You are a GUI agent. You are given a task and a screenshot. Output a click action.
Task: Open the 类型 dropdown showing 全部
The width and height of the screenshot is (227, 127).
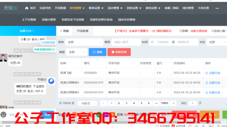[77, 52]
